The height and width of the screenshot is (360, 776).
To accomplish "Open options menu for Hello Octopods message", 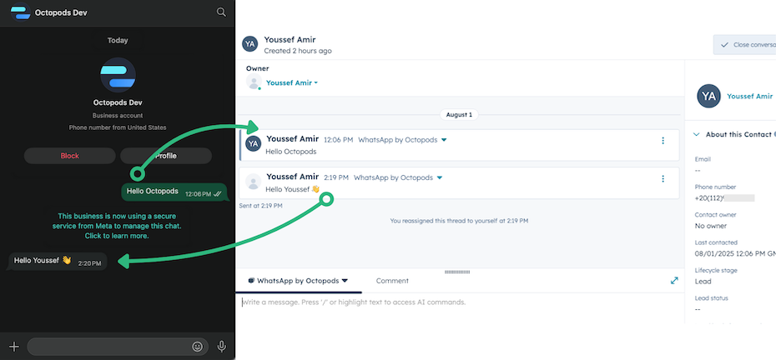I will (663, 141).
